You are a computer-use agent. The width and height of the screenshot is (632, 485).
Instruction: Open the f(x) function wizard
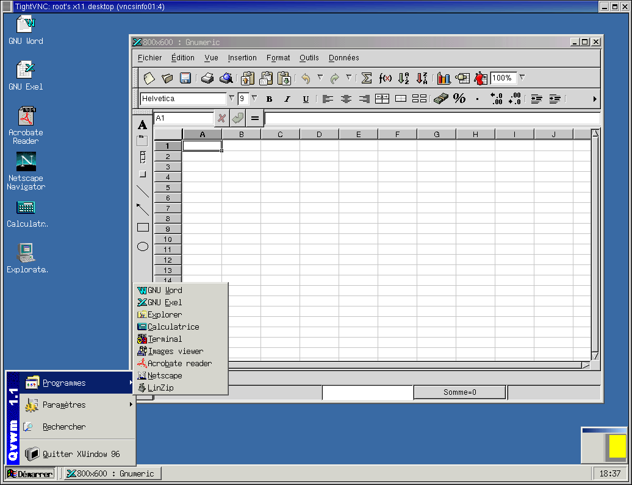pos(385,78)
